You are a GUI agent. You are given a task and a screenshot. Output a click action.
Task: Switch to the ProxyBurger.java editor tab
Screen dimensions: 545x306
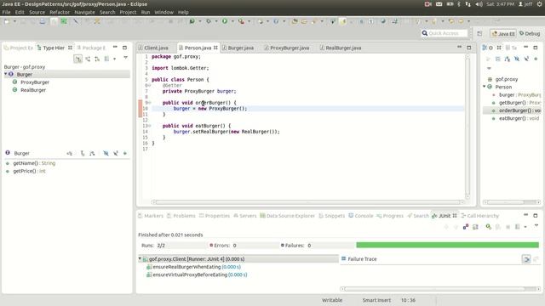tap(287, 48)
